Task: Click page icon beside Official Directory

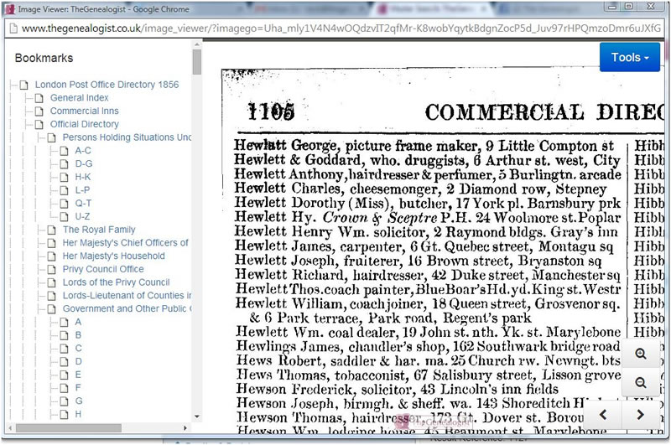Action: 39,125
